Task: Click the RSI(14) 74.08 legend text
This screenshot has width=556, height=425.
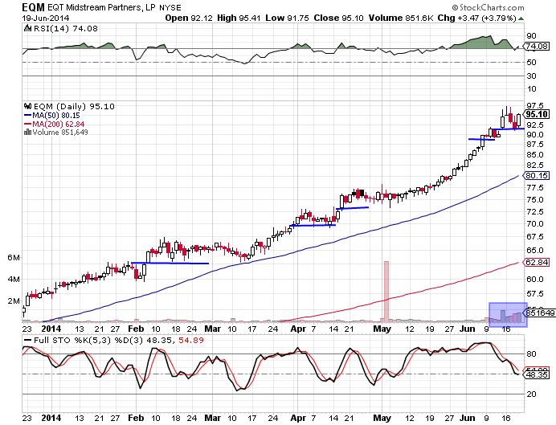Action: (66, 28)
